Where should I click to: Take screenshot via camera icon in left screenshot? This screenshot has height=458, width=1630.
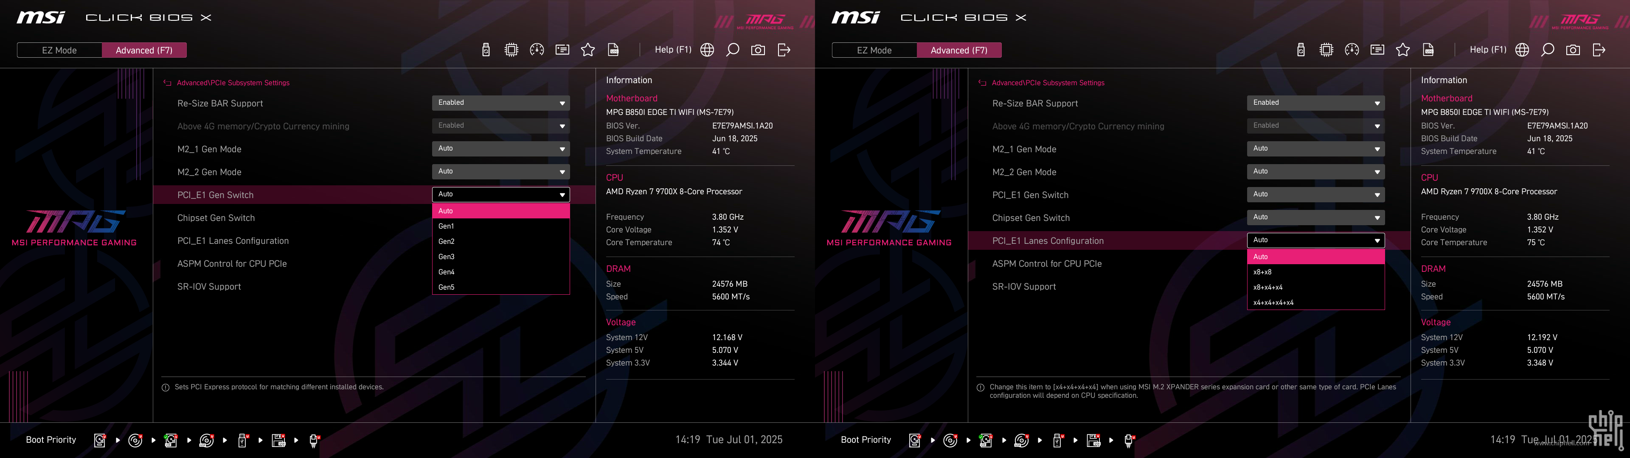pos(758,50)
